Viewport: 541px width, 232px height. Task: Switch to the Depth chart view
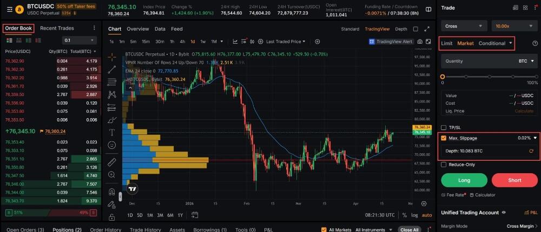(x=401, y=29)
